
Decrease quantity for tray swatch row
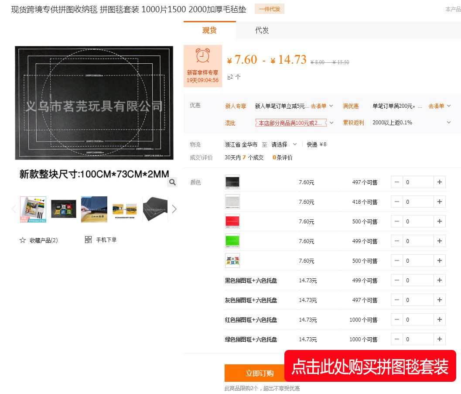click(396, 260)
